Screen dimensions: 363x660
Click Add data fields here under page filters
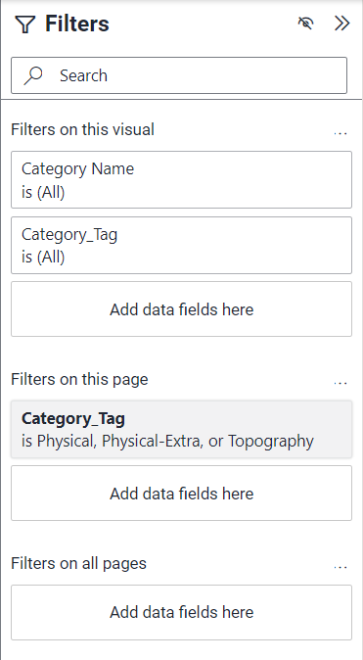pyautogui.click(x=181, y=494)
